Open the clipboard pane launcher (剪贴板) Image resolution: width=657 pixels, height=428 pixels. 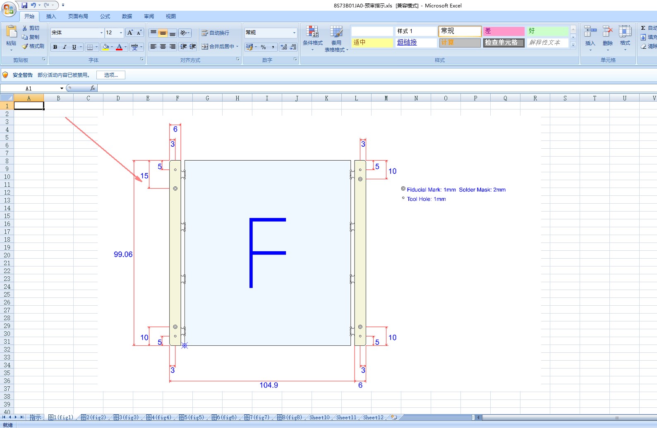(43, 59)
